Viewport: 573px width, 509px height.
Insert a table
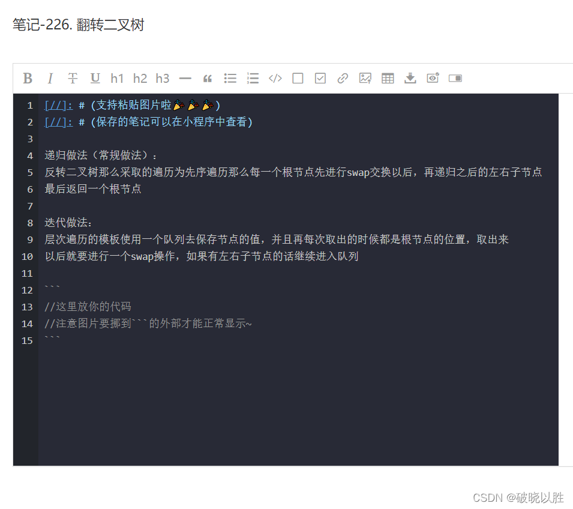[387, 78]
